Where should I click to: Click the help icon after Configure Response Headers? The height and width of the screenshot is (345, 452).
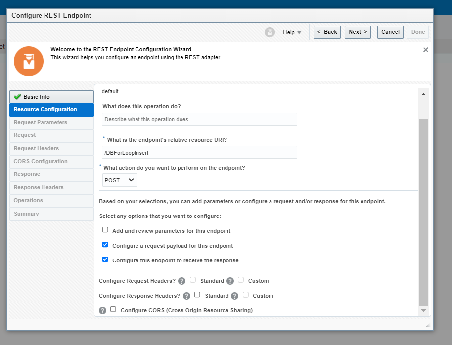click(x=186, y=296)
